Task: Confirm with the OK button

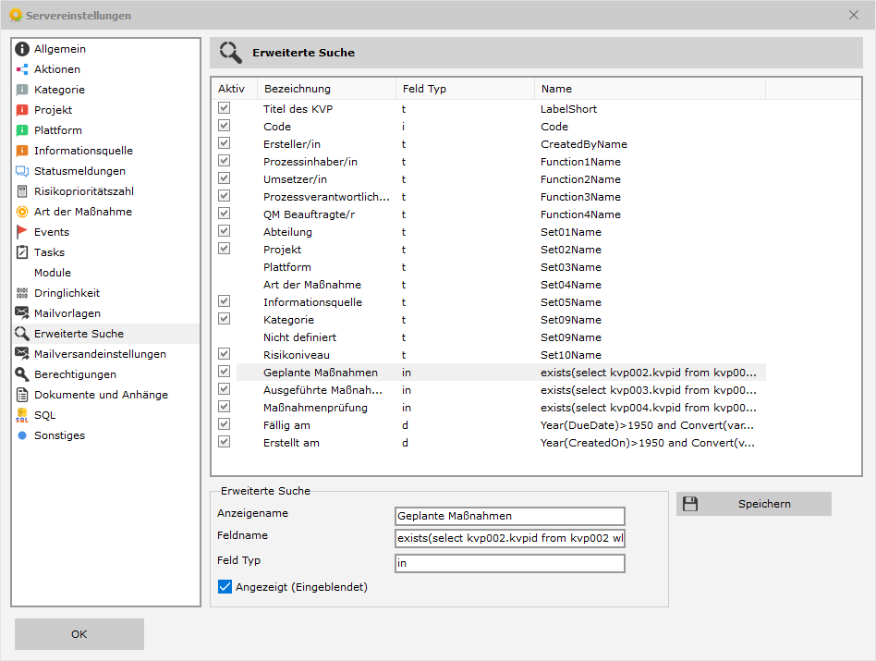Action: tap(79, 634)
